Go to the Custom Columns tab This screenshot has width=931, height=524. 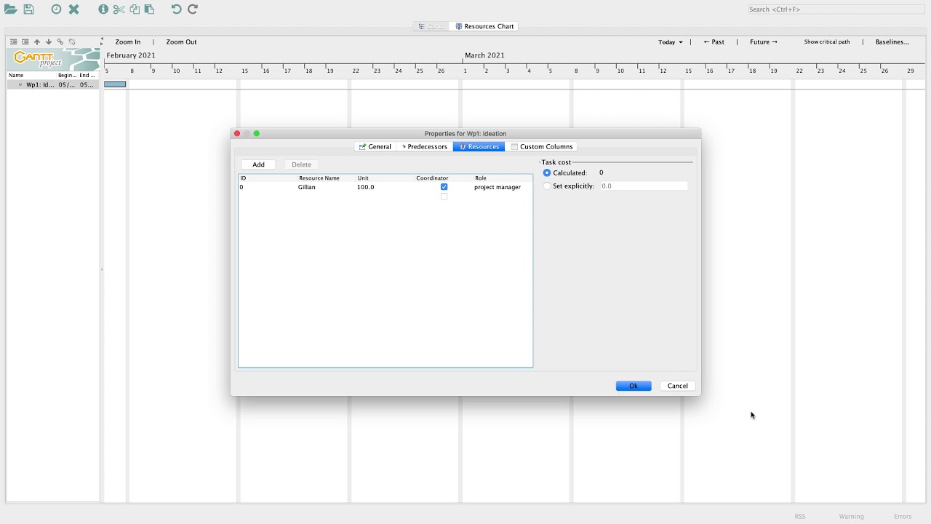(543, 147)
